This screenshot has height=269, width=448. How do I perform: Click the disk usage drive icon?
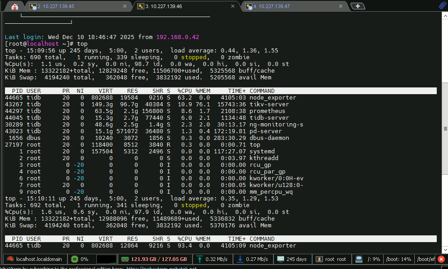358,259
